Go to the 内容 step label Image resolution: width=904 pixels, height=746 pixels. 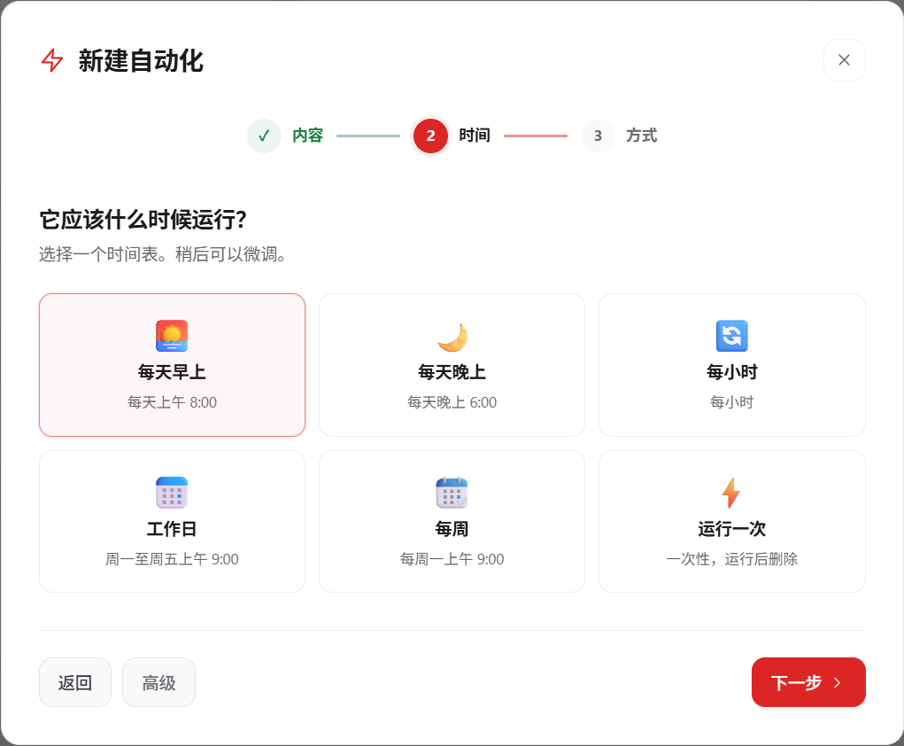pyautogui.click(x=307, y=136)
